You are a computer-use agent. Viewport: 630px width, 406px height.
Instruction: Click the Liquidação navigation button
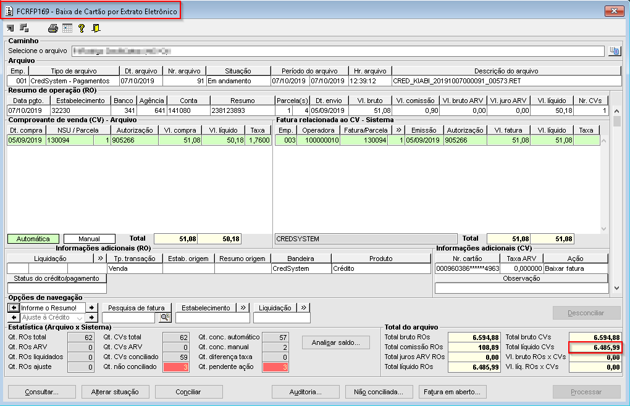pyautogui.click(x=275, y=308)
